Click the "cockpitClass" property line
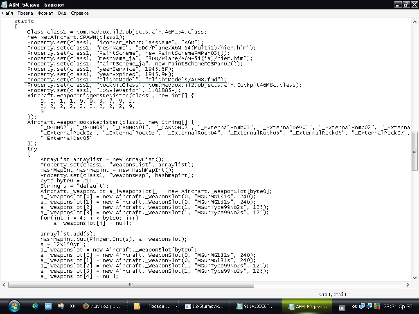419x314 pixels. point(164,85)
